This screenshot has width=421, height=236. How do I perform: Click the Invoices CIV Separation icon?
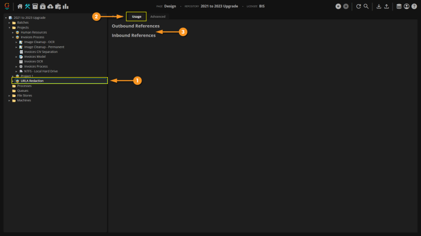click(x=21, y=52)
